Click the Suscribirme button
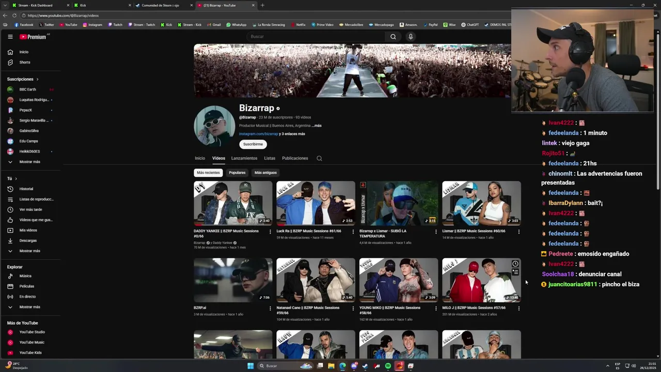The image size is (661, 372). click(x=253, y=144)
